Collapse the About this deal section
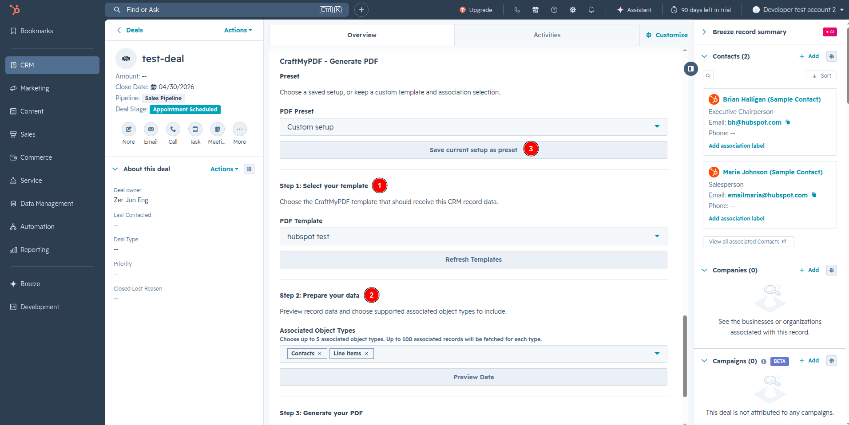This screenshot has height=425, width=849. tap(115, 169)
